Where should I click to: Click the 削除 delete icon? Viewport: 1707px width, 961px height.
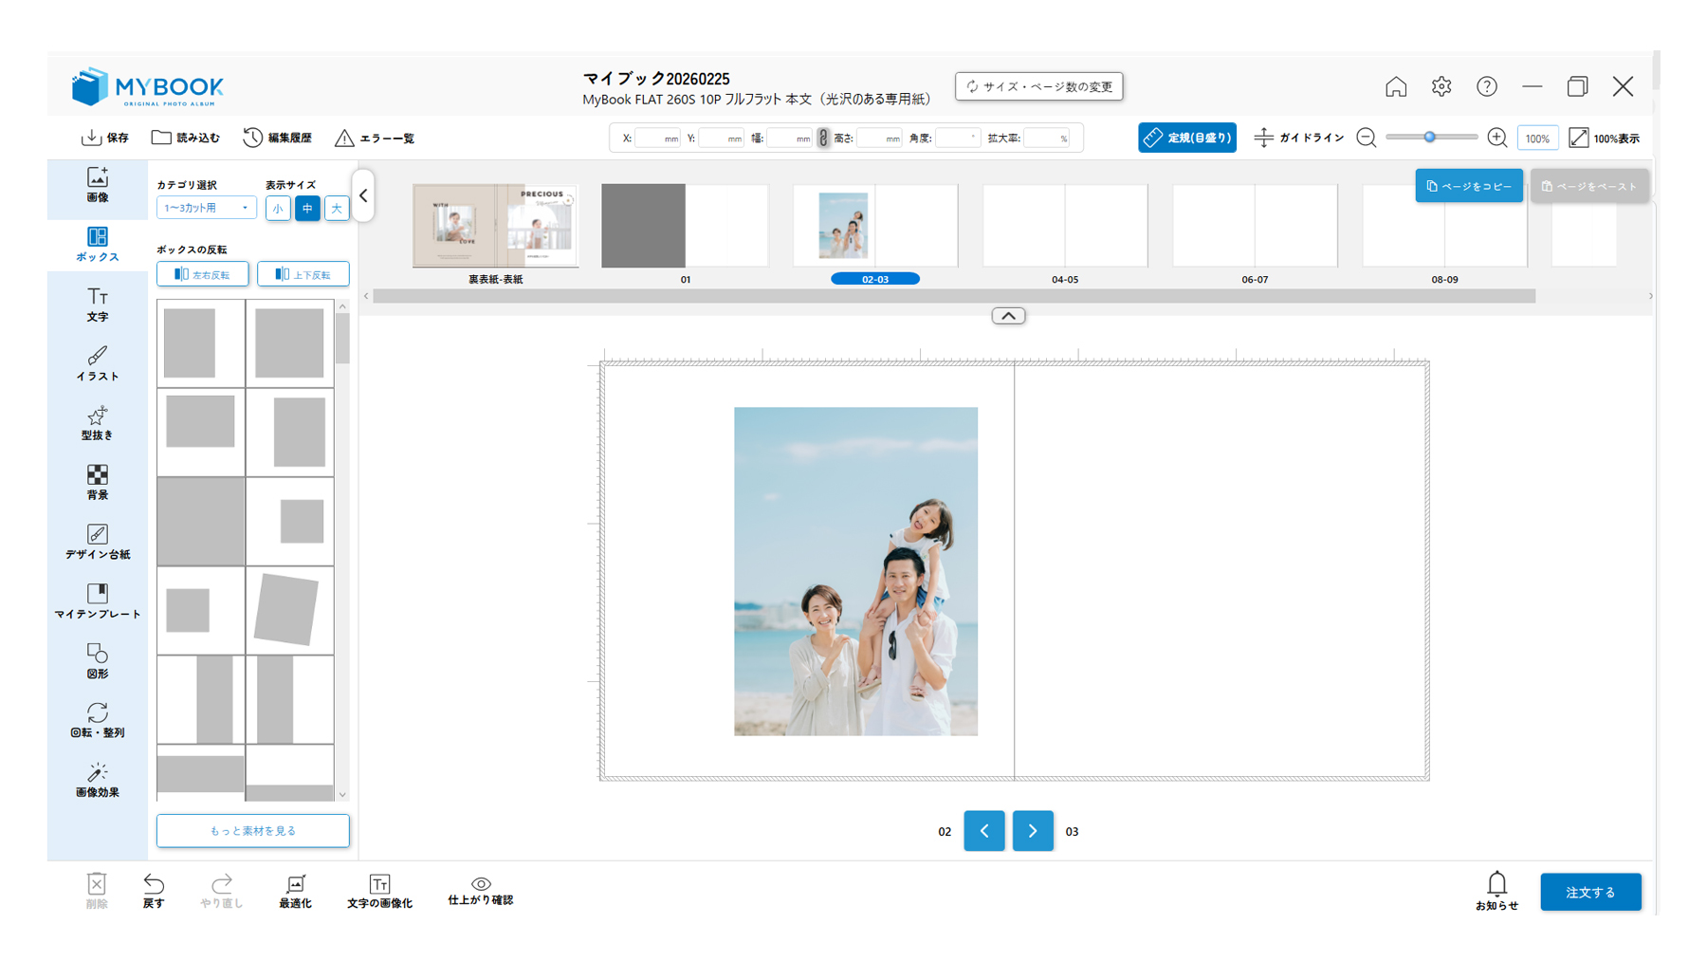click(x=97, y=883)
